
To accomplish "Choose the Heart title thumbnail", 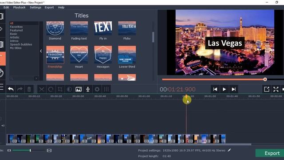I will [x=79, y=55].
